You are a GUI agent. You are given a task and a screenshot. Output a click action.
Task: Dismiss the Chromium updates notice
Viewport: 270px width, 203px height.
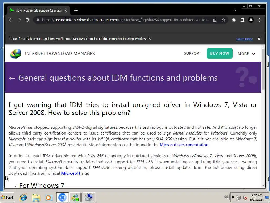(x=259, y=39)
